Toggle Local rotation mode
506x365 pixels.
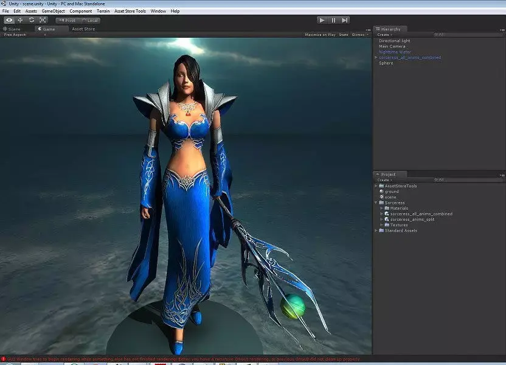[89, 20]
